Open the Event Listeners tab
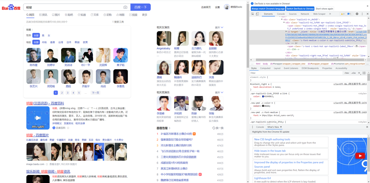The image size is (370, 183). click(x=291, y=68)
